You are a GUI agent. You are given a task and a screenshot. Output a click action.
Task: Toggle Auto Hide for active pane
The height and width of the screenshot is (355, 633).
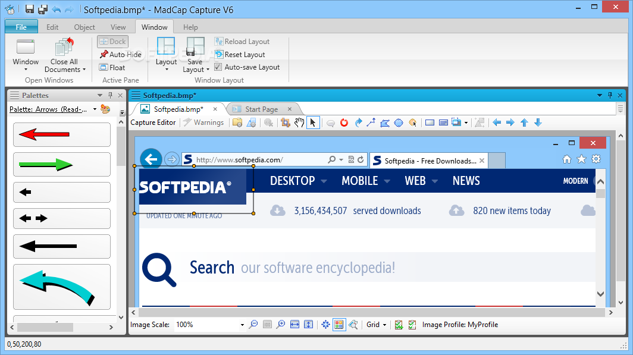(120, 55)
